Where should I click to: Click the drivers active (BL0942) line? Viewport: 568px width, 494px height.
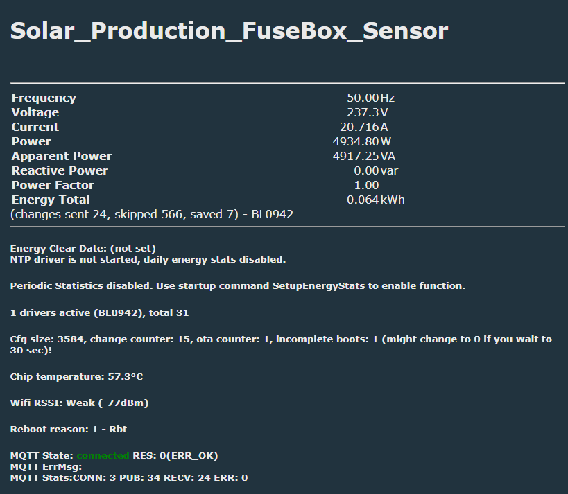coord(99,313)
